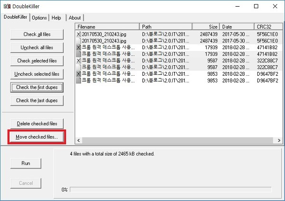The height and width of the screenshot is (201, 285).
Task: Select date 2017-05-30 in the unchecked jpg row
Action: (x=236, y=41)
